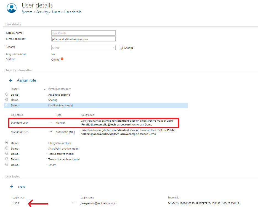Sort by the Tenant column header
This screenshot has height=207, width=258.
pos(15,89)
